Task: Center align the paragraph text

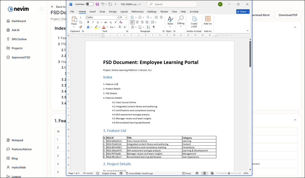Action: tap(137, 22)
